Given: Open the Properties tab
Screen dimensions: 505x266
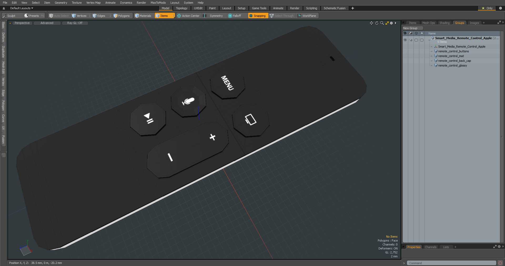Looking at the screenshot, I should [414, 247].
